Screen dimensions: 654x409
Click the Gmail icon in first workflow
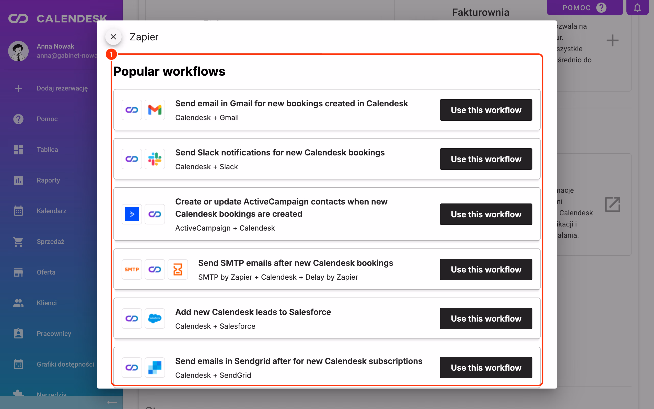(155, 110)
